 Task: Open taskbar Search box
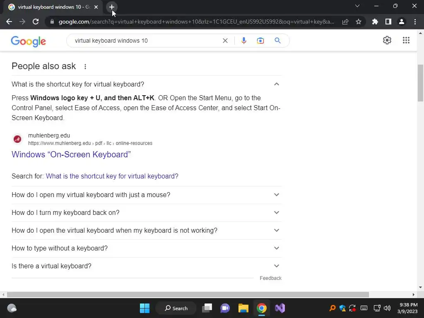(176, 308)
